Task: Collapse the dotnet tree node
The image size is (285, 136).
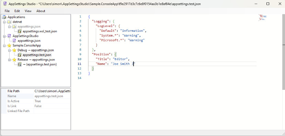Action: (4, 22)
